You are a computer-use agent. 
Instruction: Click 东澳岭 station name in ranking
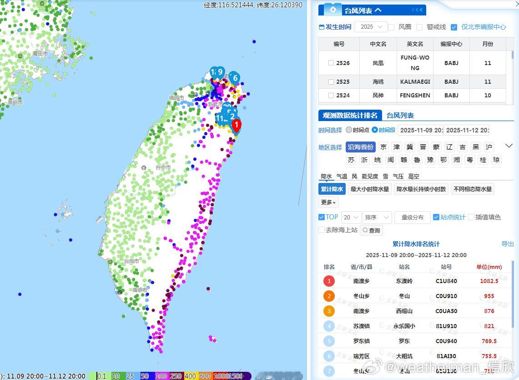click(x=404, y=281)
